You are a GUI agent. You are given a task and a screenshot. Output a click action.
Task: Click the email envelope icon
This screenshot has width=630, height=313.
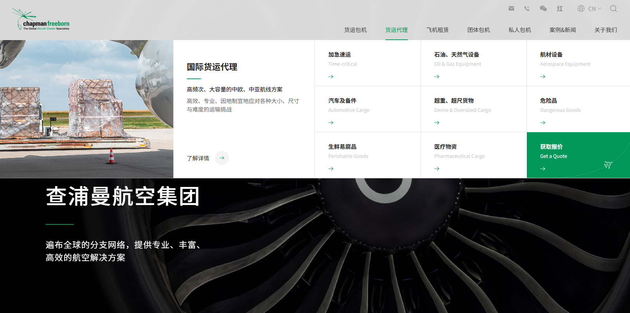pyautogui.click(x=511, y=8)
